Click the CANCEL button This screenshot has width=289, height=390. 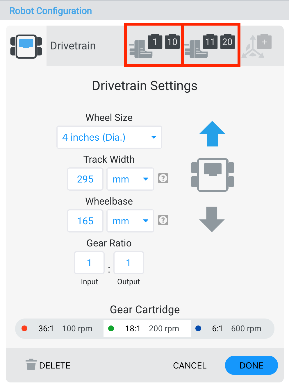190,365
